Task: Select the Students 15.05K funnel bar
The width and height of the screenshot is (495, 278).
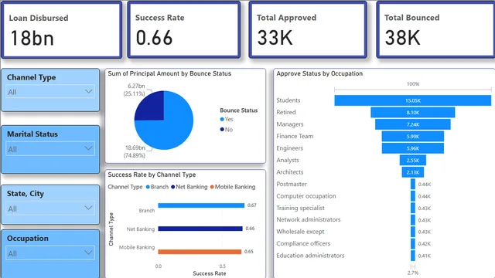Action: [412, 100]
